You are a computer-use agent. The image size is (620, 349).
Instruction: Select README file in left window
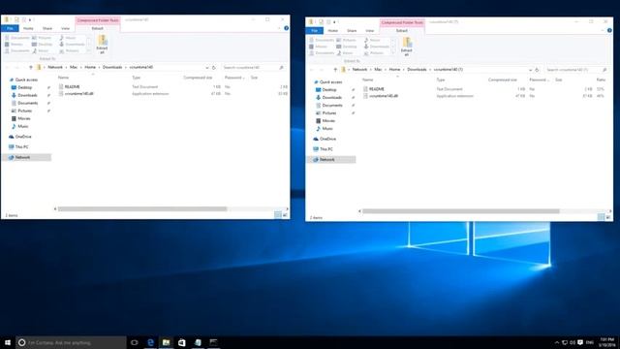click(73, 86)
